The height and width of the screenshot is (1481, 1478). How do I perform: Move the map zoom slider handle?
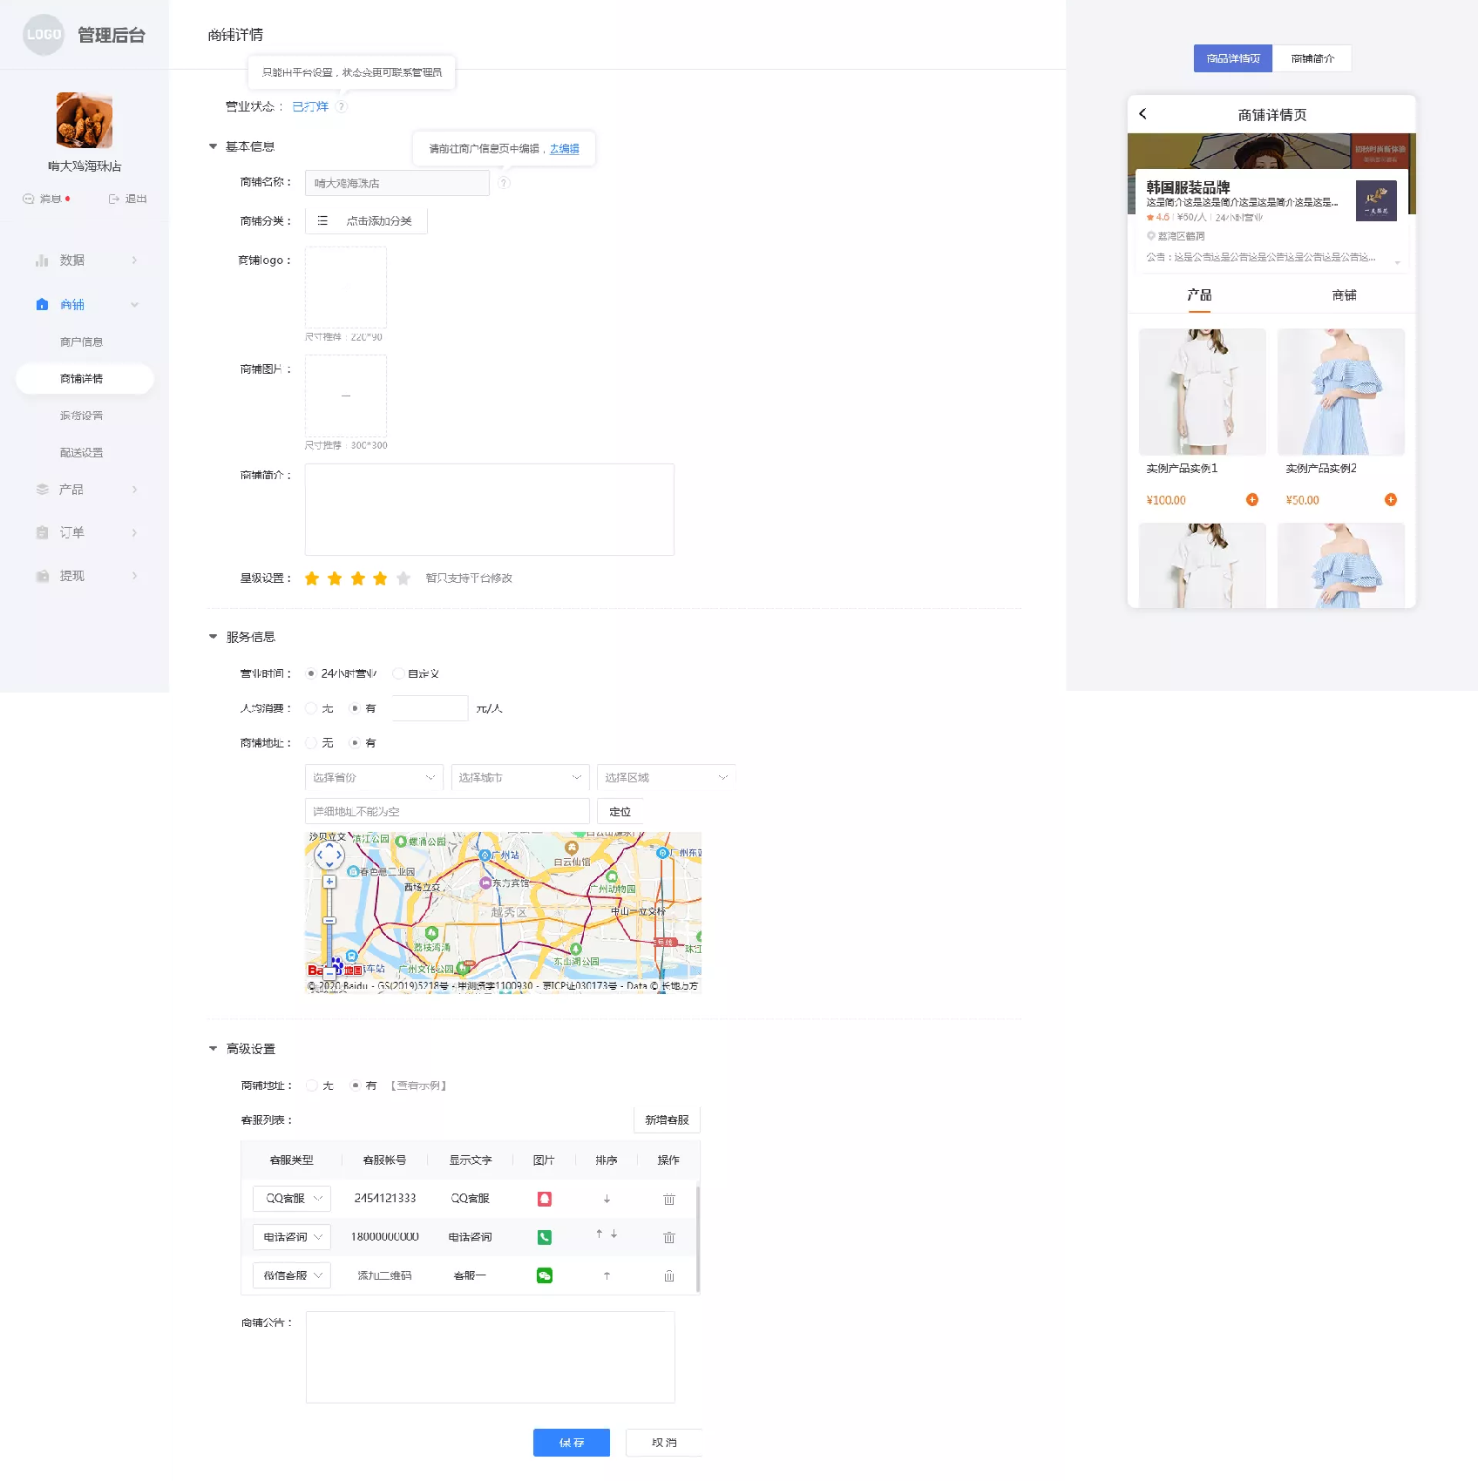click(x=329, y=920)
